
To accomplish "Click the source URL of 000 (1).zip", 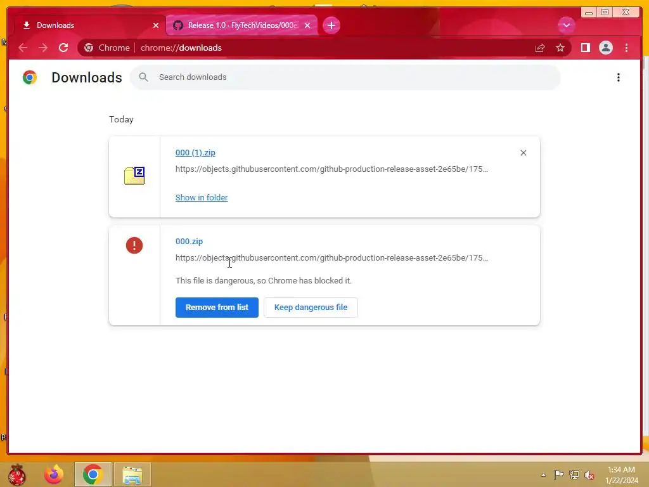I will point(331,169).
